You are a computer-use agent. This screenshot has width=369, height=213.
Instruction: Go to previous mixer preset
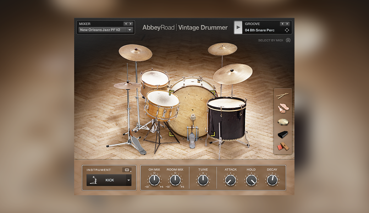(126, 24)
